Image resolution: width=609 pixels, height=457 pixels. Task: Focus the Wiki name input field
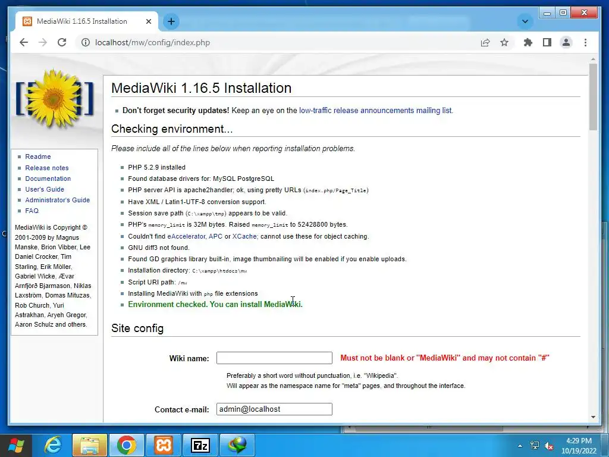tap(274, 358)
